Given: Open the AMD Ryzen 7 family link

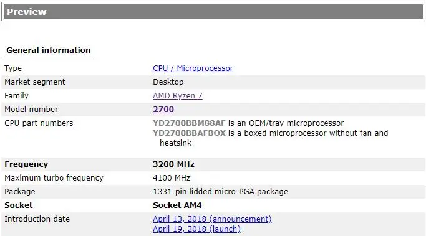Looking at the screenshot, I should coord(177,96).
